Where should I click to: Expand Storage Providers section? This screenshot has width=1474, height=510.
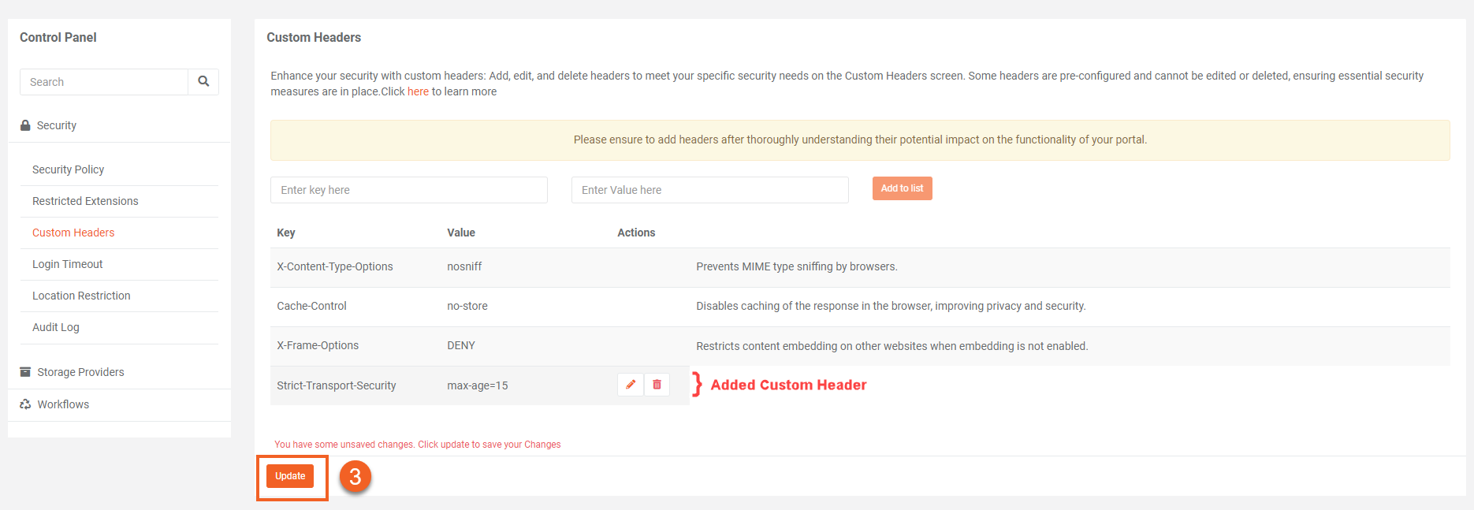coord(80,372)
